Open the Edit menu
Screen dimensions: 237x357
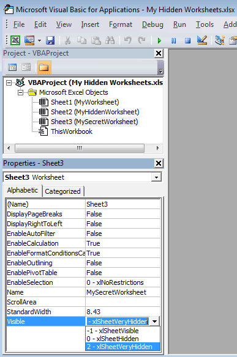[40, 24]
